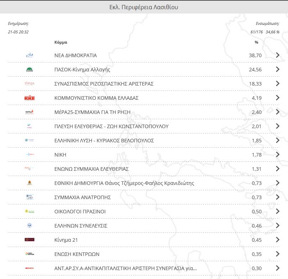
Task: Click the Ενημέρωση label
Action: pos(19,23)
